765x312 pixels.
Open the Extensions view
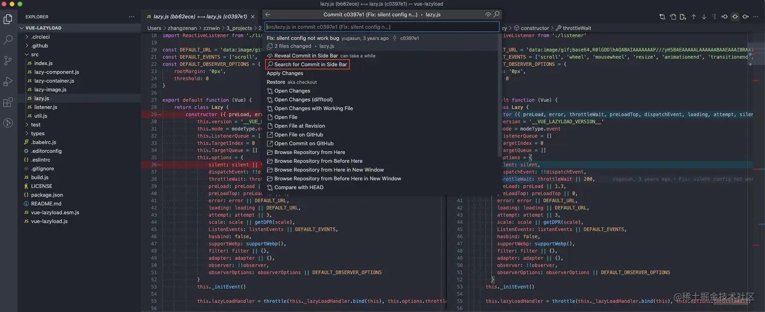click(x=8, y=102)
